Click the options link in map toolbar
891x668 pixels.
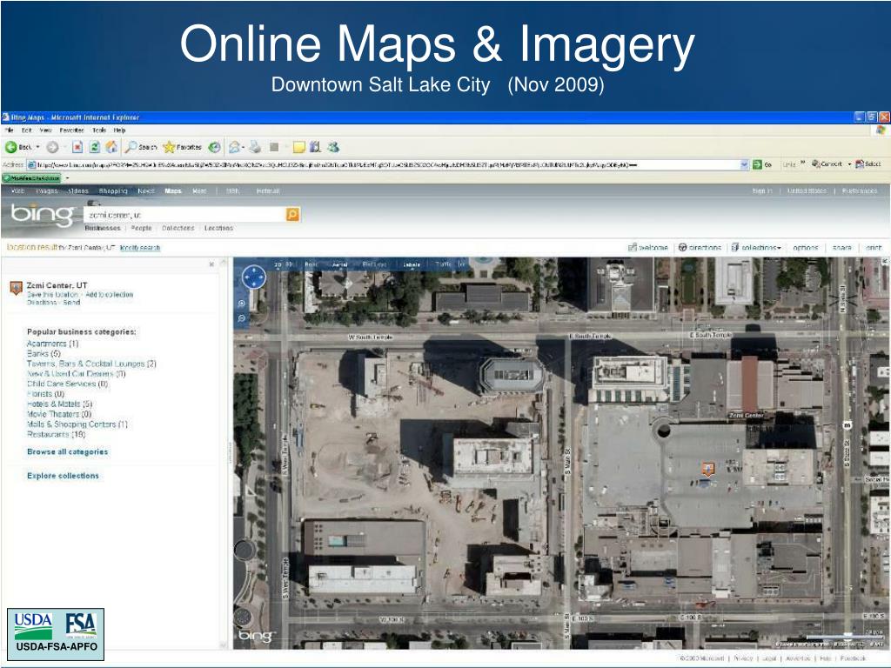coord(805,248)
